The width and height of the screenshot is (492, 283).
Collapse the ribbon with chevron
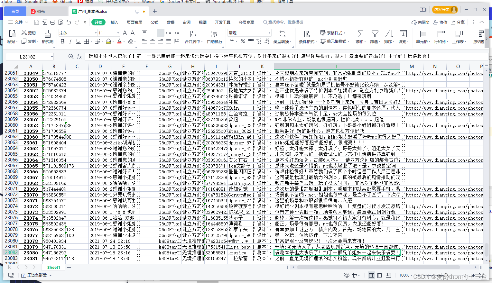pyautogui.click(x=482, y=22)
